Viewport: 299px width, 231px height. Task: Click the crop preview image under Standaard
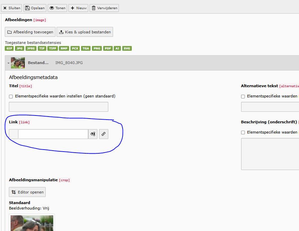click(32, 223)
